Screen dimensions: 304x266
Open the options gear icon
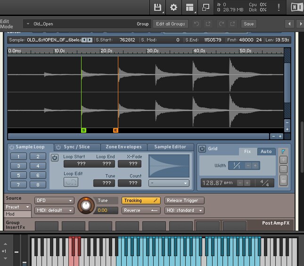coord(173,8)
